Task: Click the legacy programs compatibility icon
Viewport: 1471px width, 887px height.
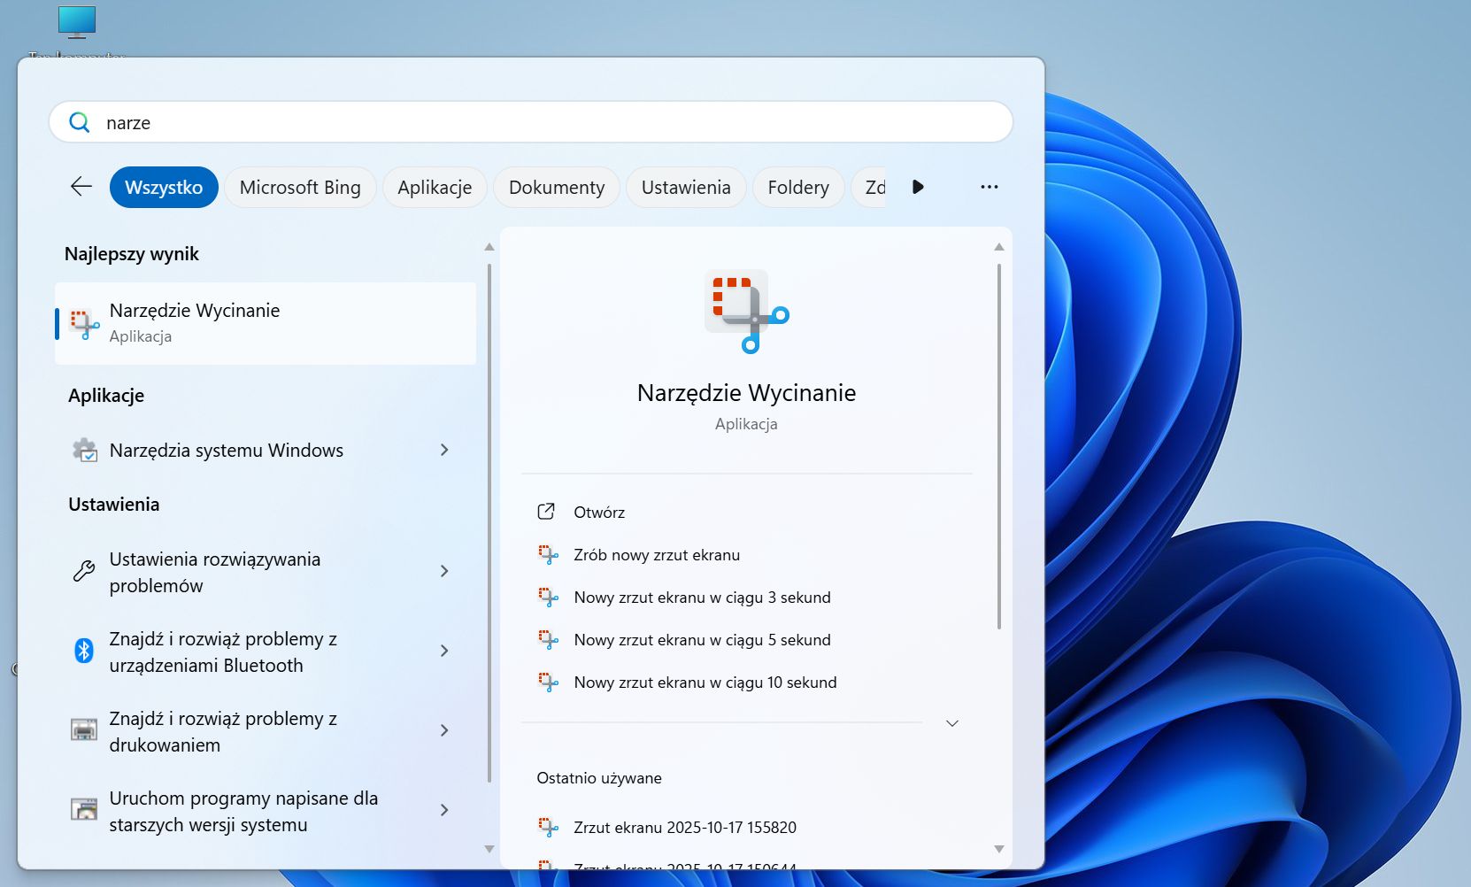Action: [83, 809]
